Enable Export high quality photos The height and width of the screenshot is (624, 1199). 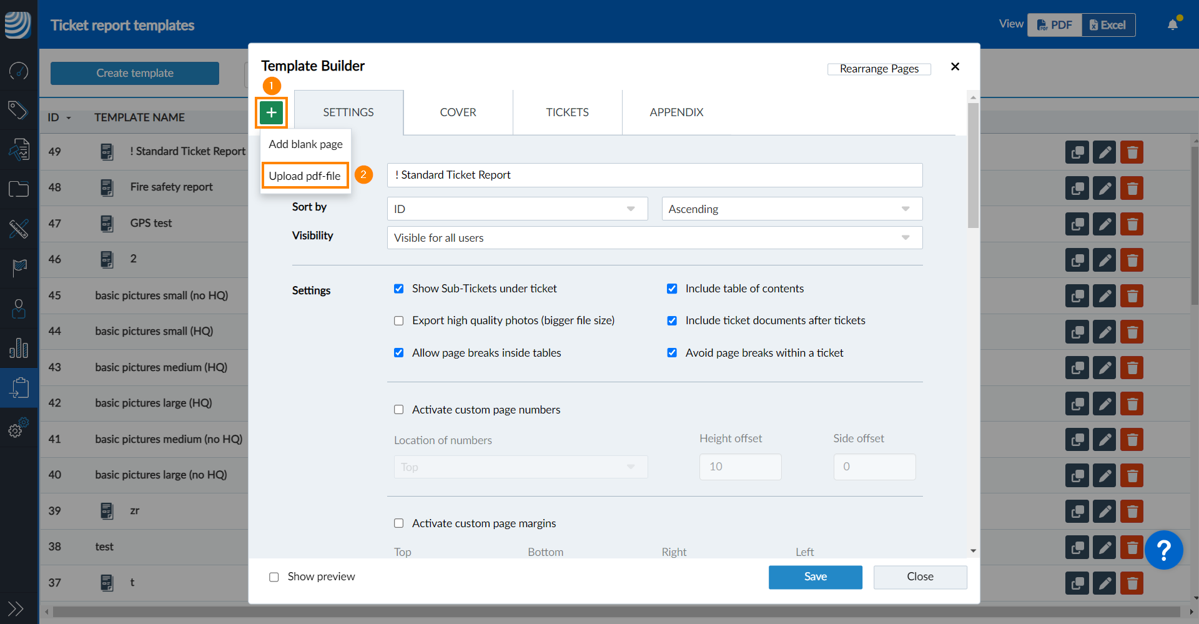click(x=399, y=320)
